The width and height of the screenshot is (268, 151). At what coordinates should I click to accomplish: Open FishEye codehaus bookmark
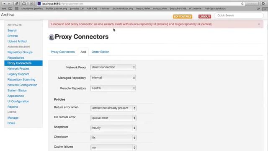point(215,8)
